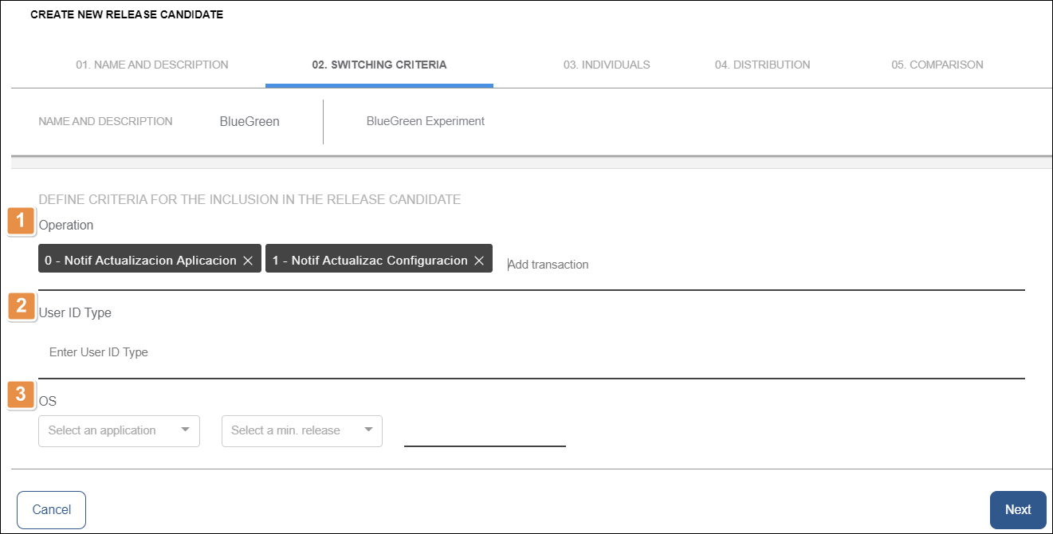Viewport: 1053px width, 534px height.
Task: Switch to the 03. Individuals tab
Action: coord(606,65)
